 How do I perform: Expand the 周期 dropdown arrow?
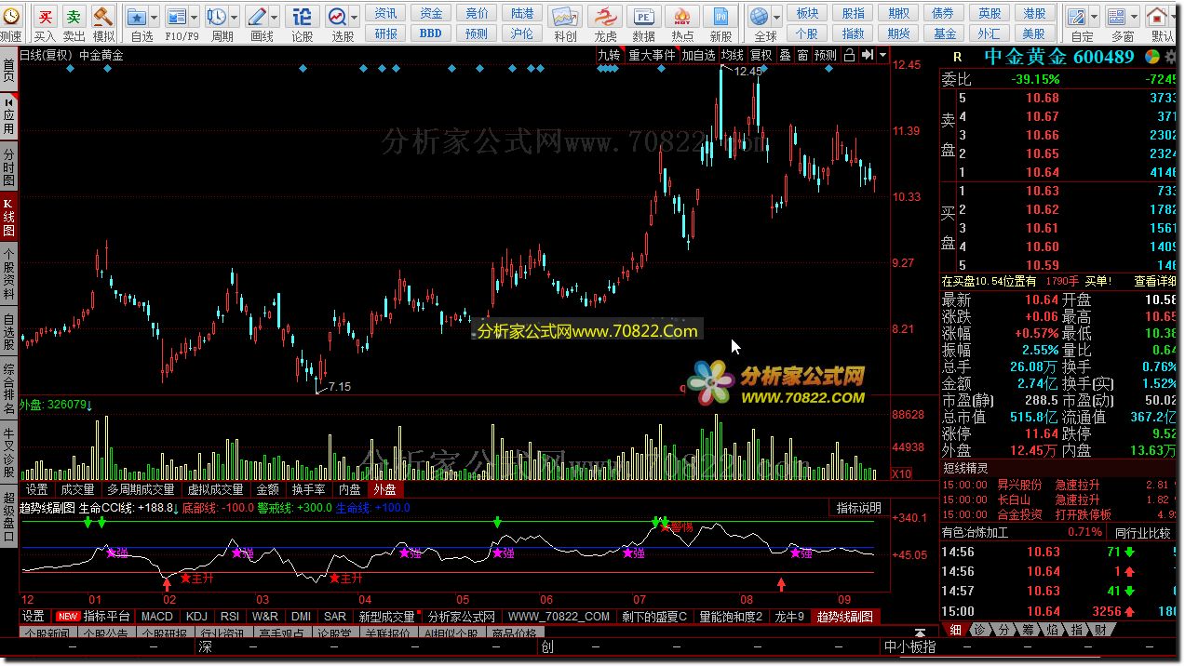coord(234,17)
